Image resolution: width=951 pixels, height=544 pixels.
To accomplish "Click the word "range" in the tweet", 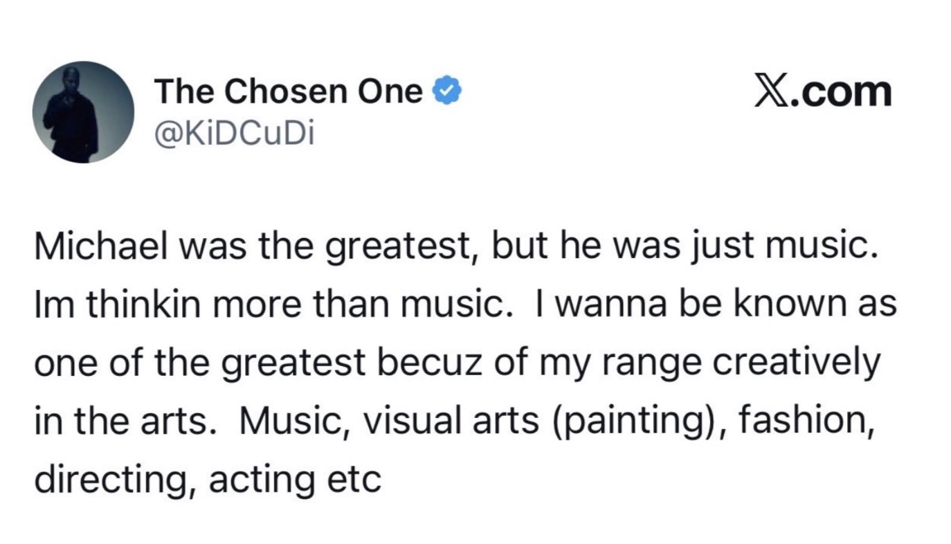I will point(646,363).
